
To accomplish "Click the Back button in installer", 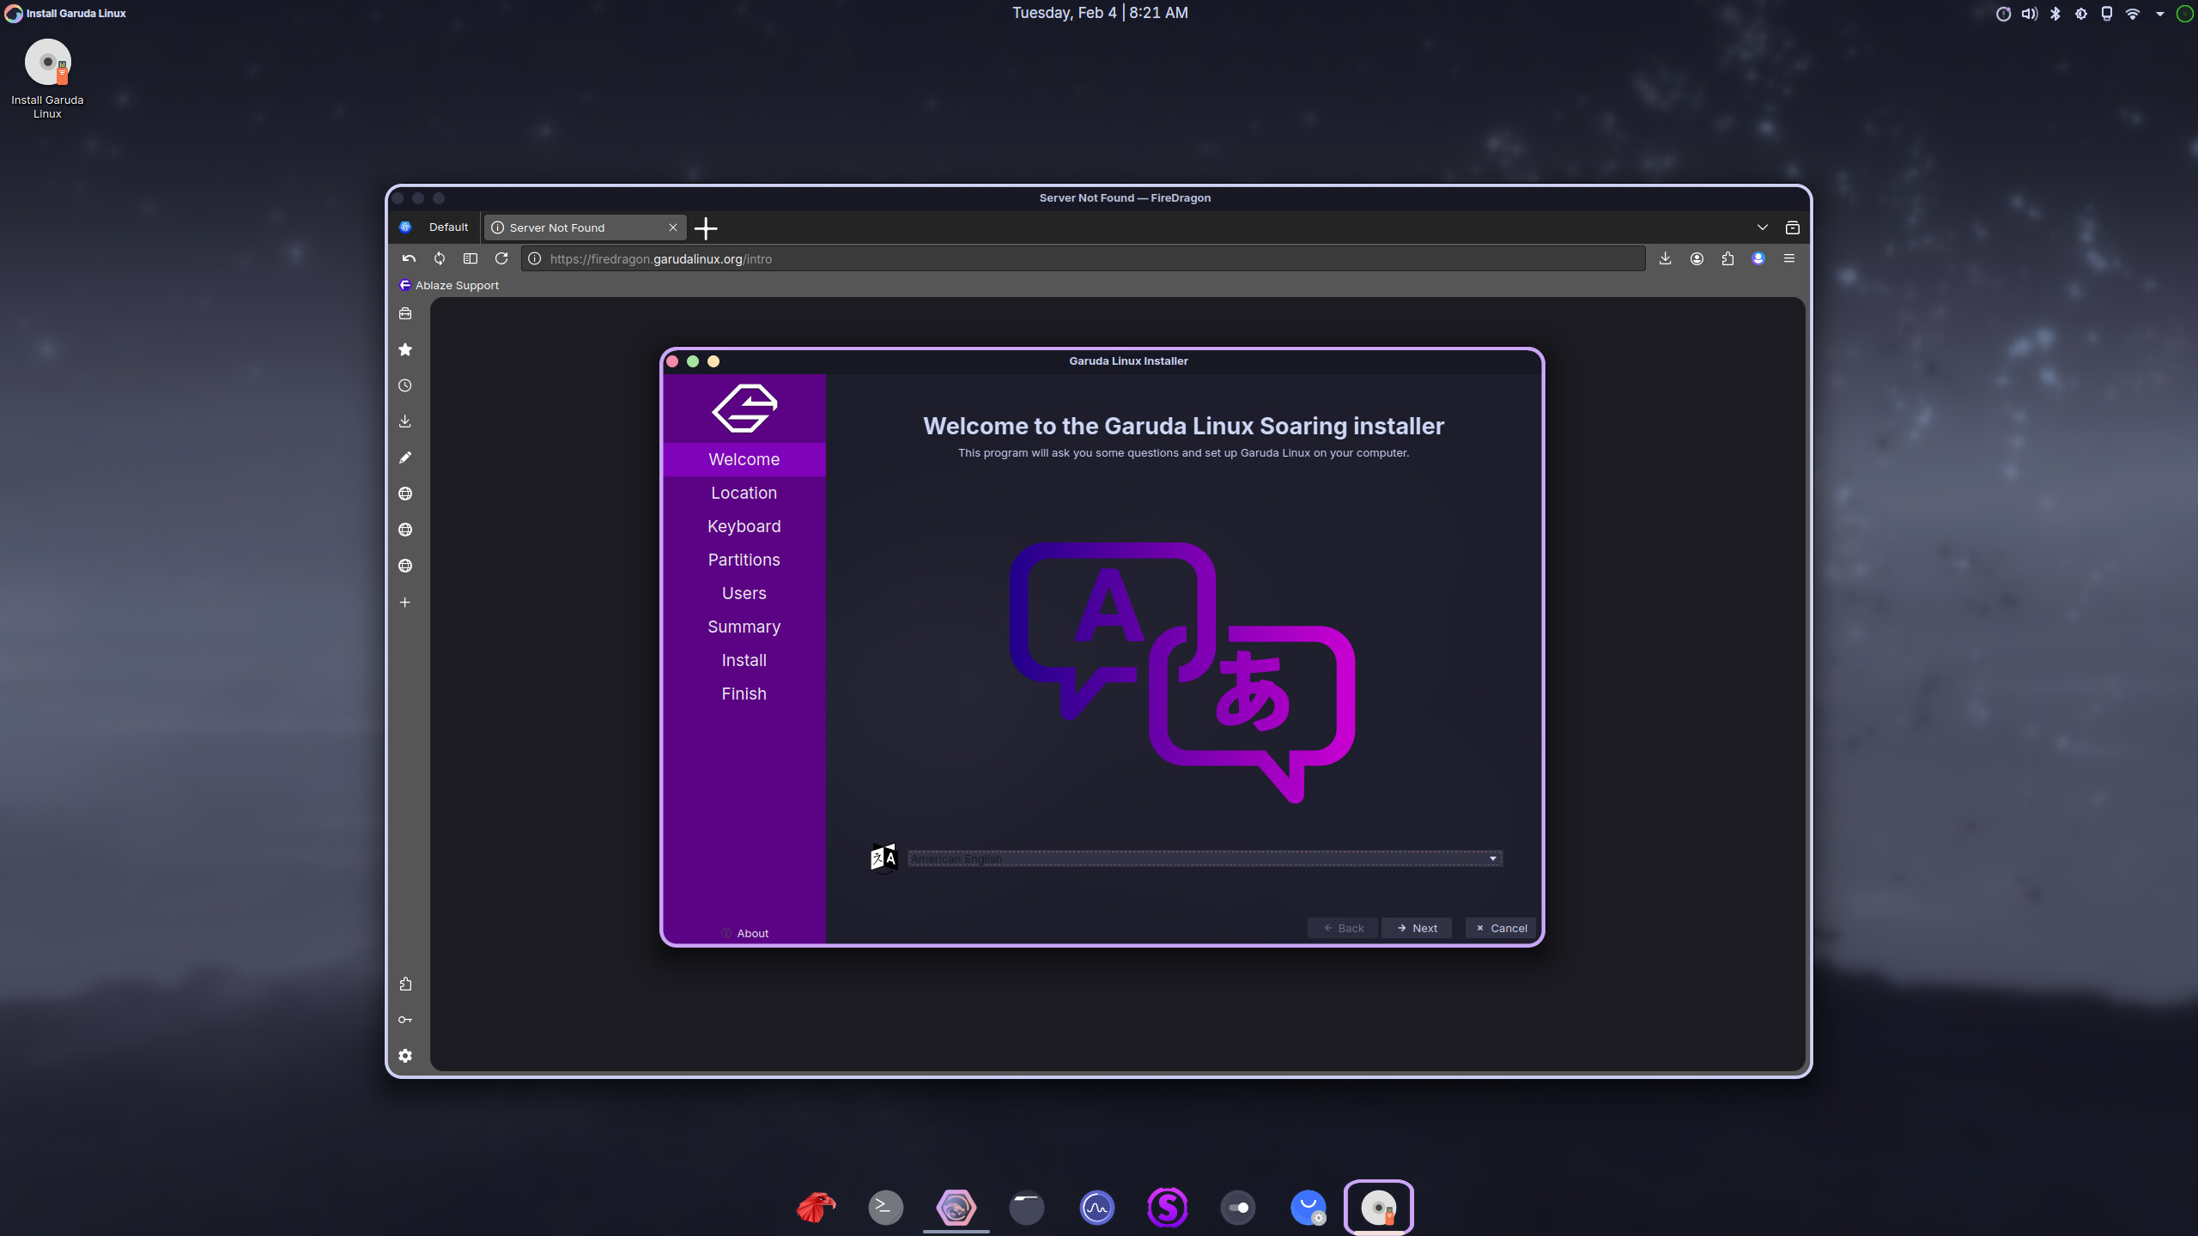I will 1343,928.
